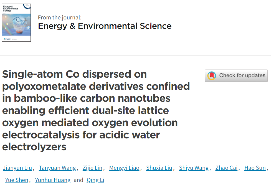
Task: Open the Yue Shen author link
Action: pyautogui.click(x=17, y=180)
